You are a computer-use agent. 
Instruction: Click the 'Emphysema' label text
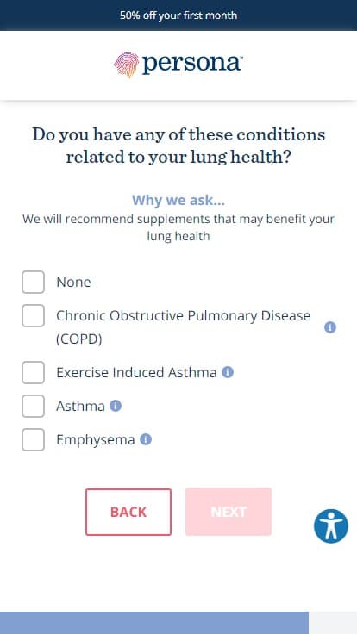tap(96, 439)
